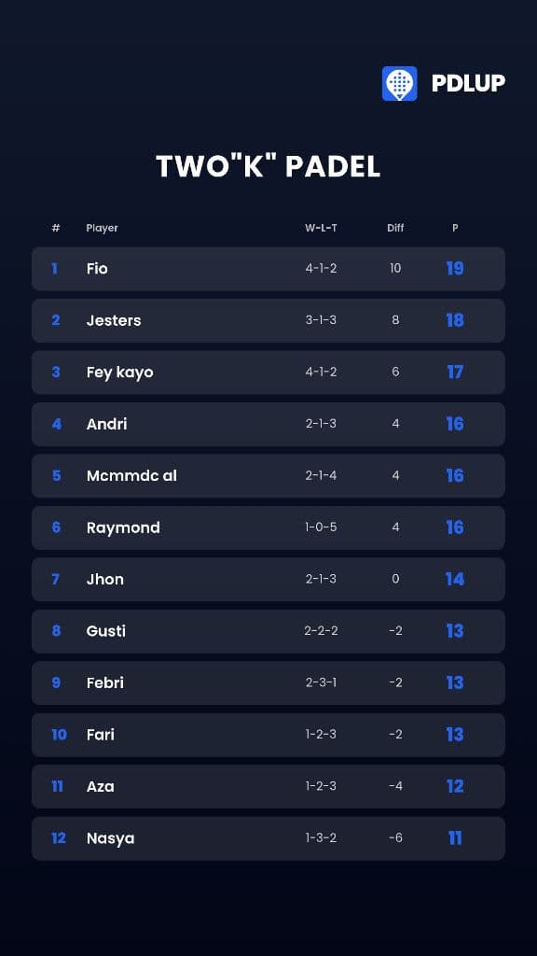Select the Fey kayo leaderboard entry
Viewport: 537px width, 956px height.
tap(268, 373)
